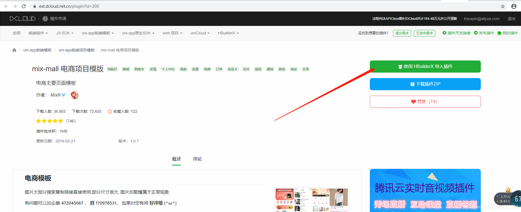The height and width of the screenshot is (212, 521).
Task: Go back with the browser back arrow
Action: coord(6,6)
